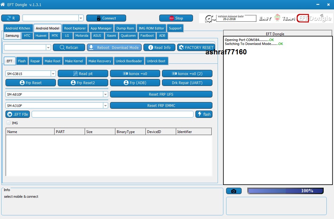The width and height of the screenshot is (334, 219).
Task: Switch to the Make Root sub-tab
Action: click(53, 61)
